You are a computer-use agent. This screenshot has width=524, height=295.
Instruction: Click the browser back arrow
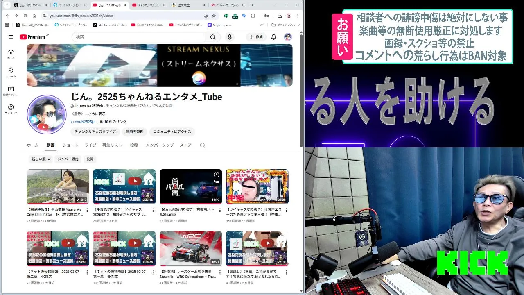pos(7,16)
